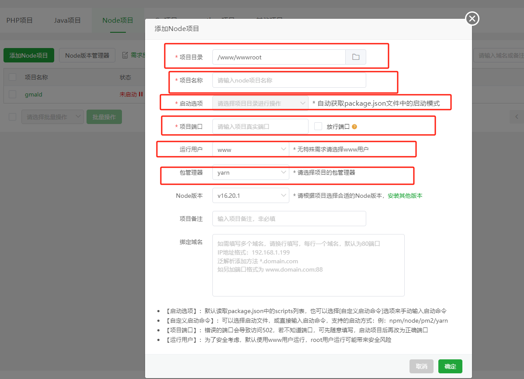The width and height of the screenshot is (524, 379).
Task: Tick the gmald row checkbox
Action: pos(12,94)
